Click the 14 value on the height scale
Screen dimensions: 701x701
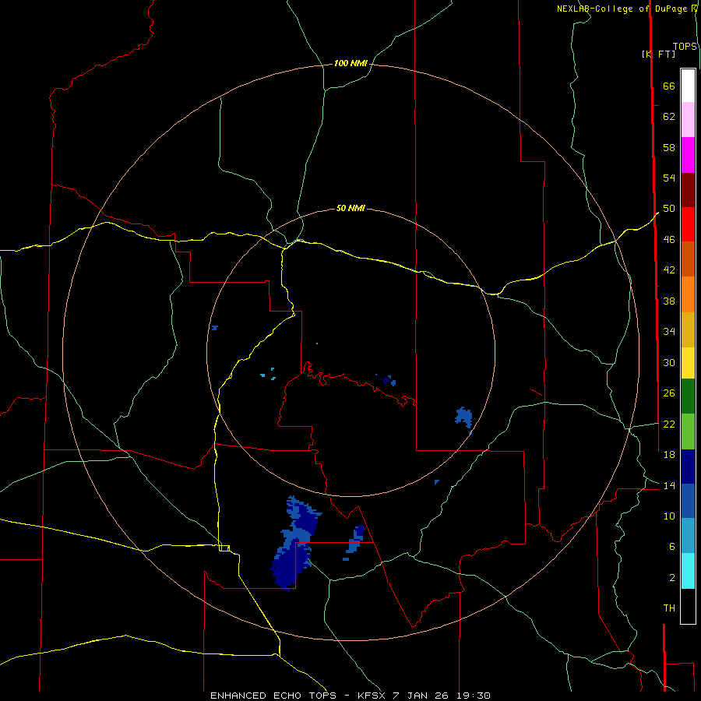[x=669, y=485]
